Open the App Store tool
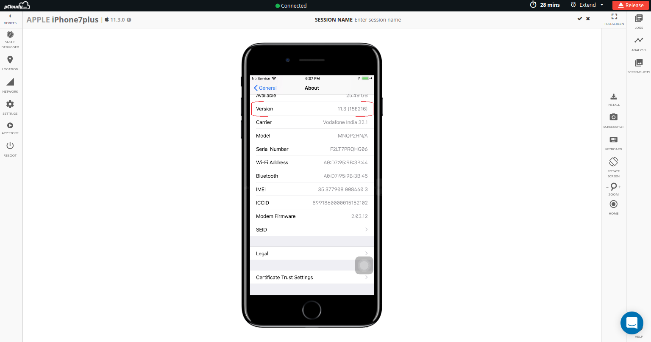The image size is (651, 342). [x=10, y=128]
